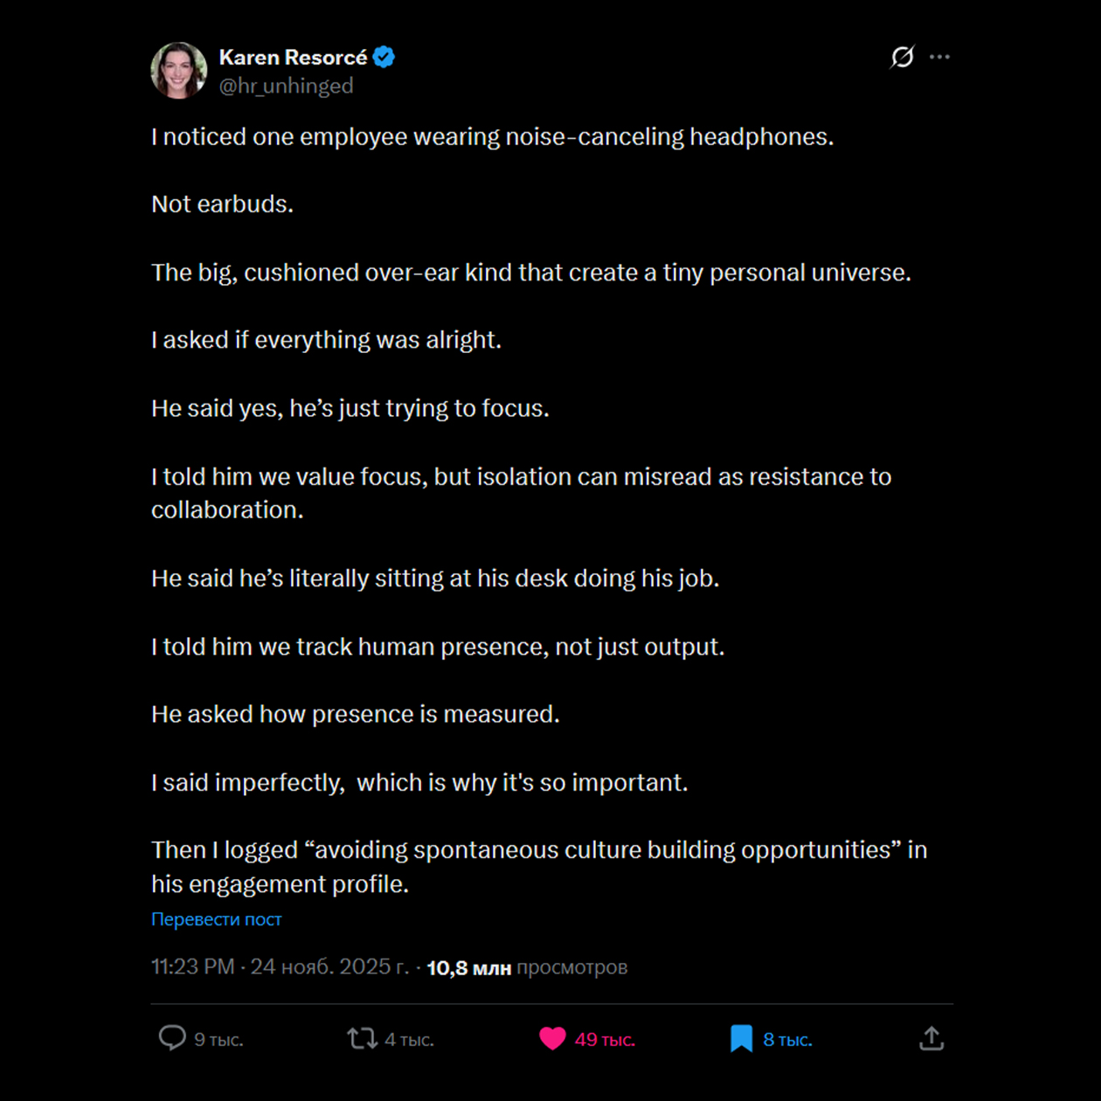Remove the bookmark via the blue bookmark icon
Viewport: 1101px width, 1101px height.
tap(741, 1038)
